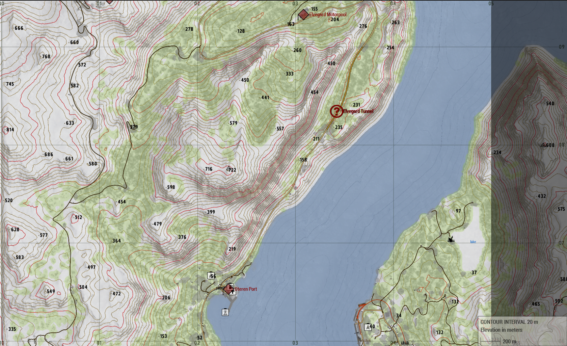Click the Elvegard Motorpool red diamond marker

point(303,15)
